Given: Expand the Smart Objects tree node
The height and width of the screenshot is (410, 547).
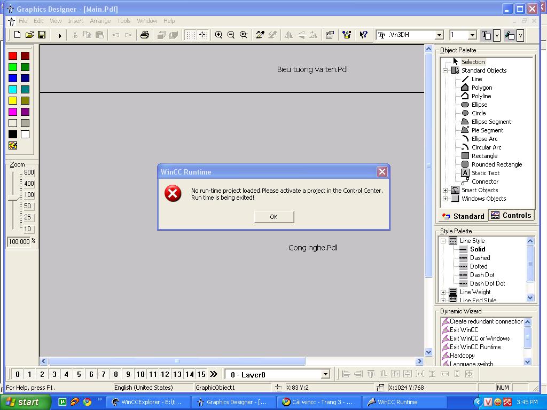Looking at the screenshot, I should [445, 190].
